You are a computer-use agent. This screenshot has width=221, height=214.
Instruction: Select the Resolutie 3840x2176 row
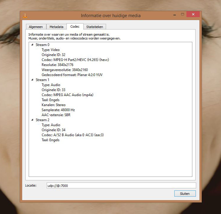(x=58, y=65)
